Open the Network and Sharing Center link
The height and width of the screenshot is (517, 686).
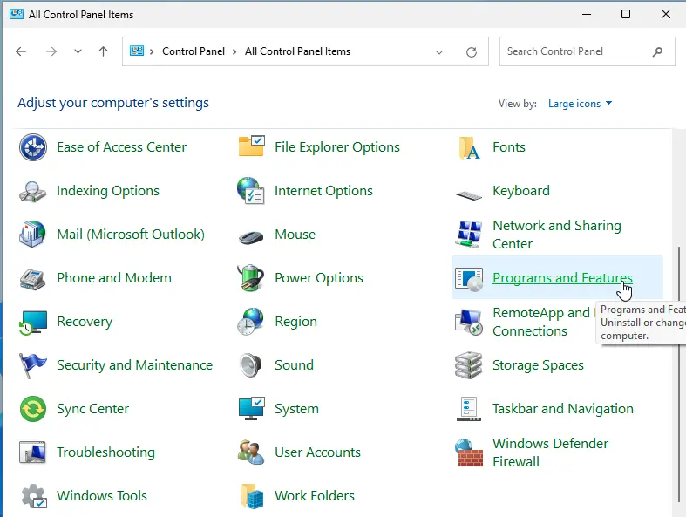point(556,235)
